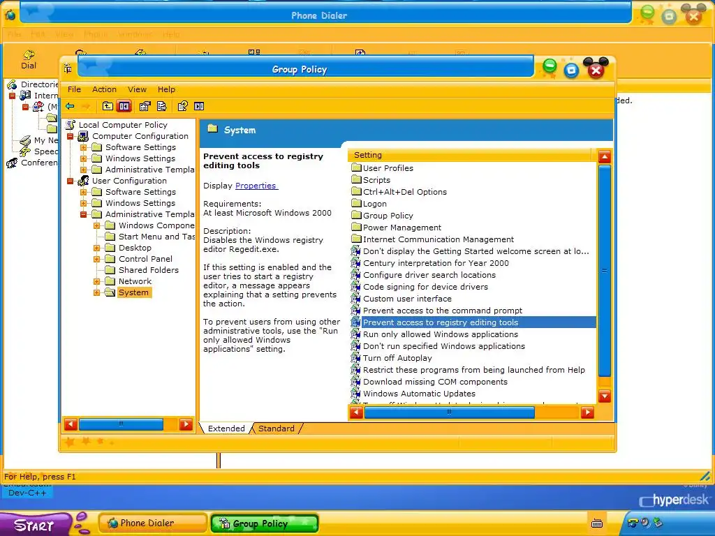Select Local Computer Policy root node
715x536 pixels.
click(x=123, y=125)
